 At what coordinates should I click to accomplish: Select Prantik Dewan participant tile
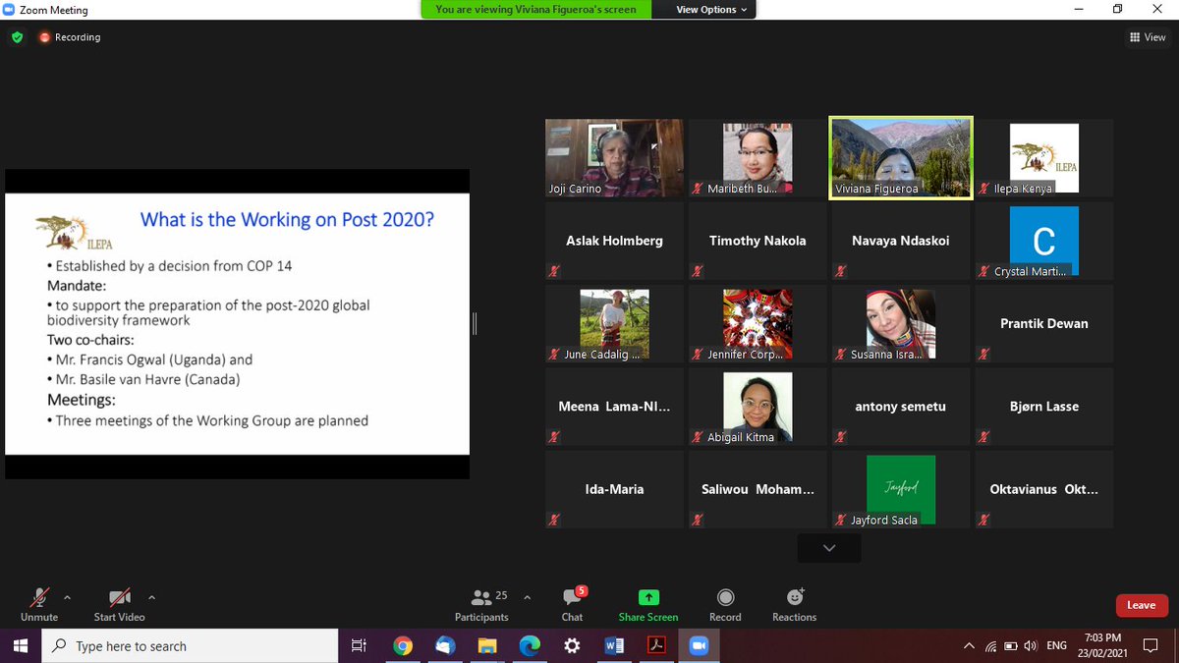1043,324
